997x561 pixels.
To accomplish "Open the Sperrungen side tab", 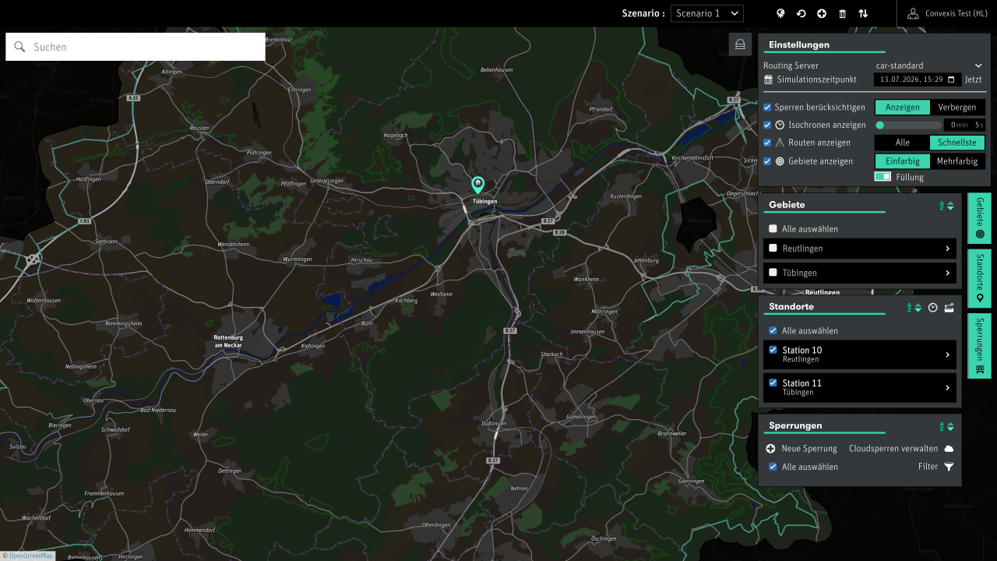I will click(979, 346).
